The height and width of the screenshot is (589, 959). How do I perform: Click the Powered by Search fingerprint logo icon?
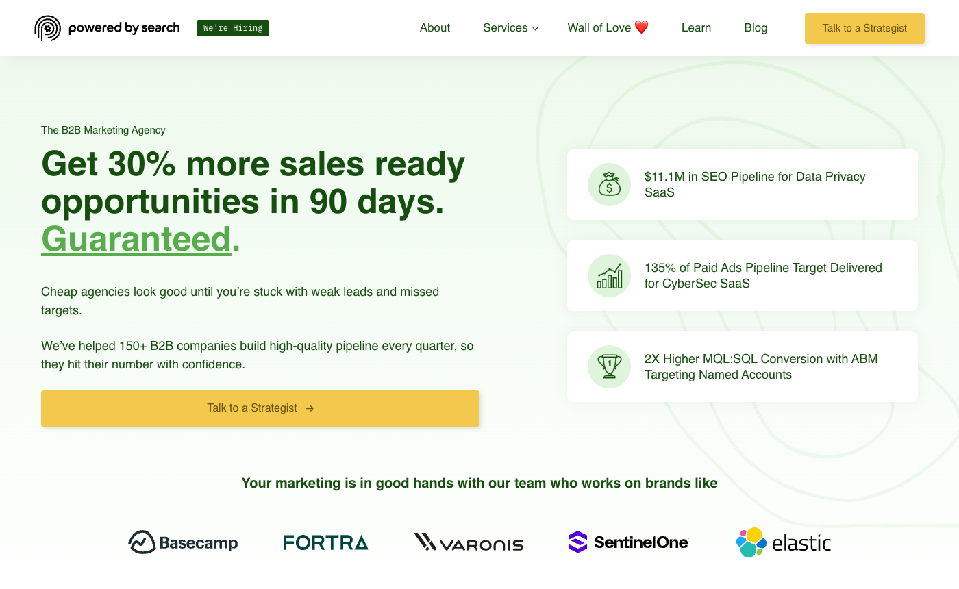[48, 28]
